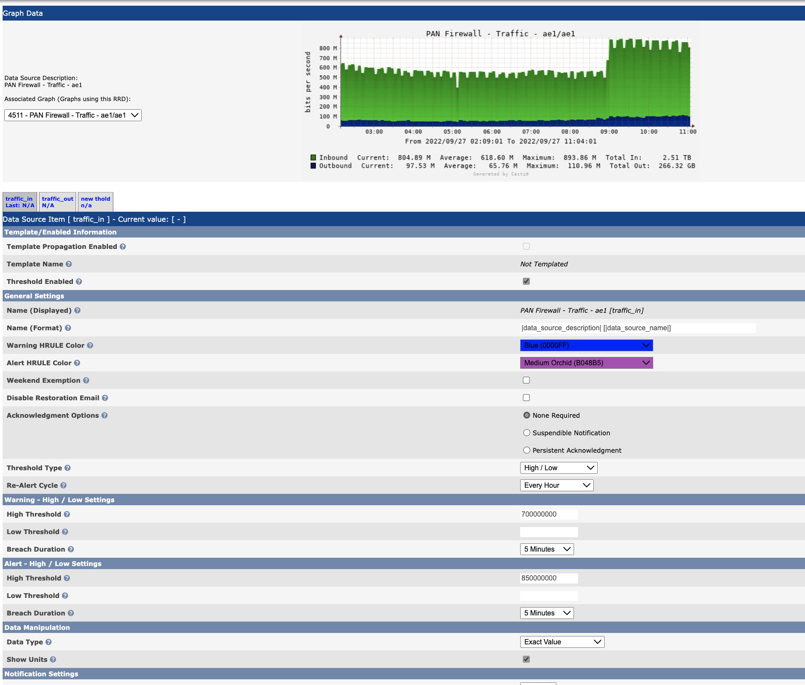Click the Data Manipulation section header
Viewport: 805px width, 685px height.
pos(403,628)
